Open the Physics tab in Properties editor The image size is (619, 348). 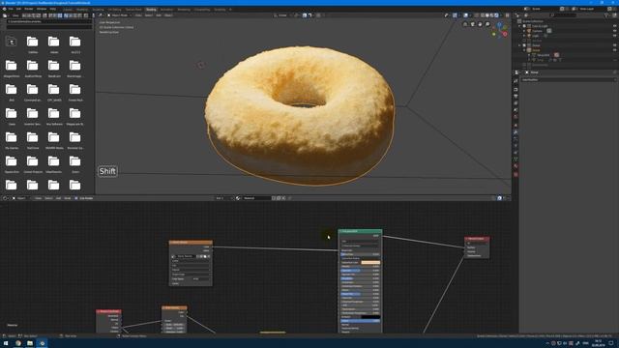click(516, 146)
